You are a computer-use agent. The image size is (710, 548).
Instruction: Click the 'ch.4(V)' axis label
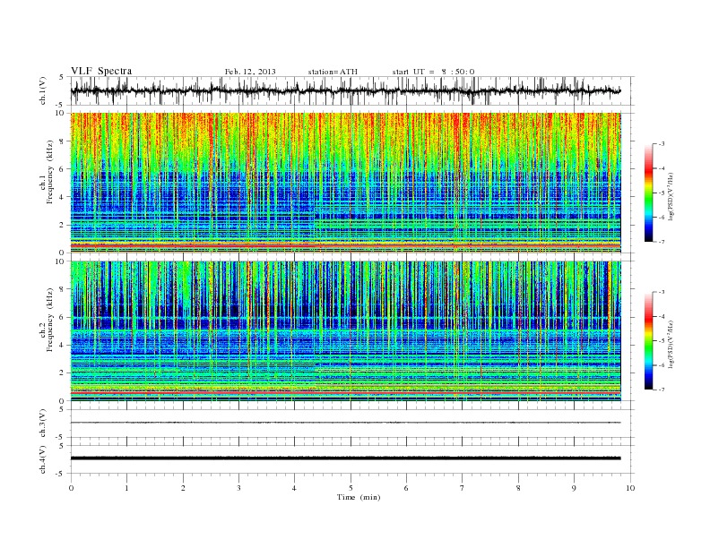43,459
